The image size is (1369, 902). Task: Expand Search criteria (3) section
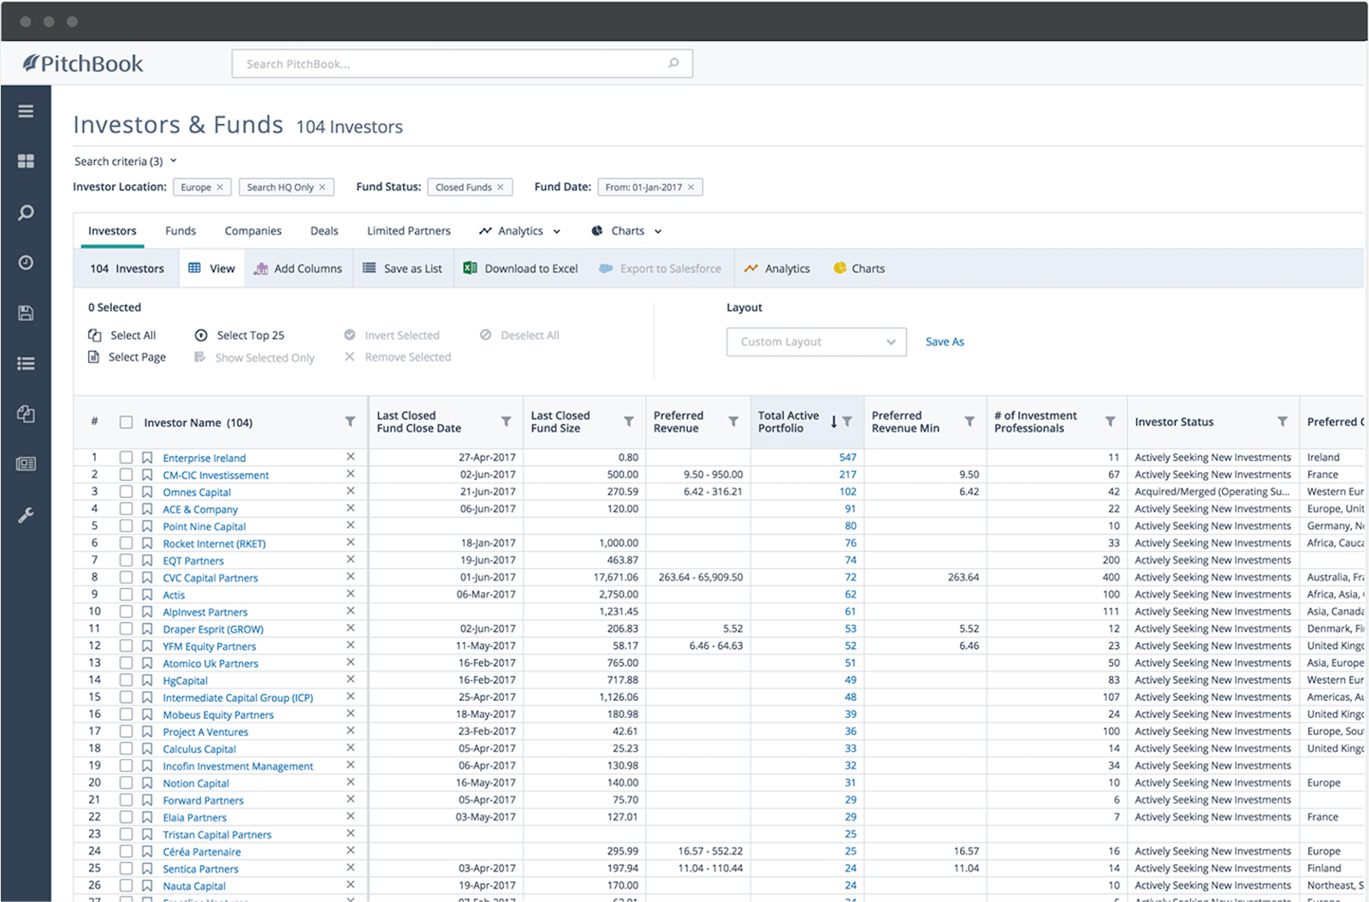click(x=125, y=161)
